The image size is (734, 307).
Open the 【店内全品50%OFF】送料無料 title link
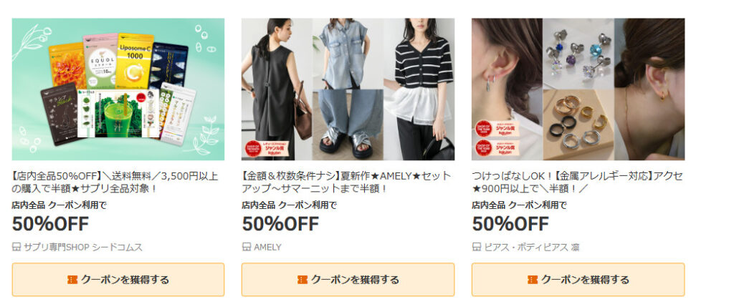[x=115, y=182]
